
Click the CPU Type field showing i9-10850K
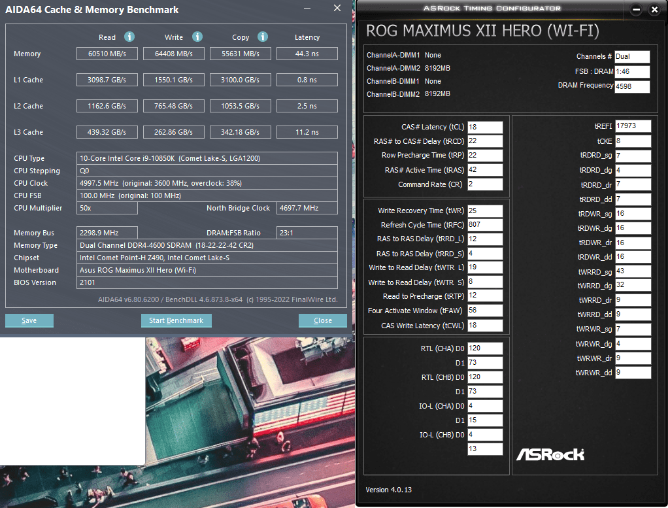207,158
